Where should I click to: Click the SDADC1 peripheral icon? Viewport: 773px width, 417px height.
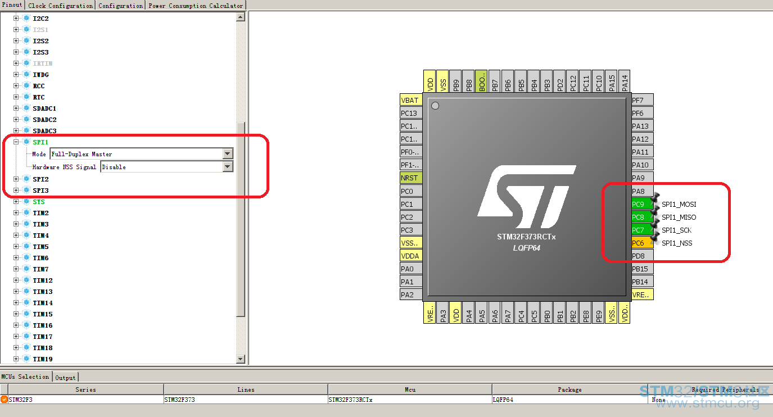[26, 108]
